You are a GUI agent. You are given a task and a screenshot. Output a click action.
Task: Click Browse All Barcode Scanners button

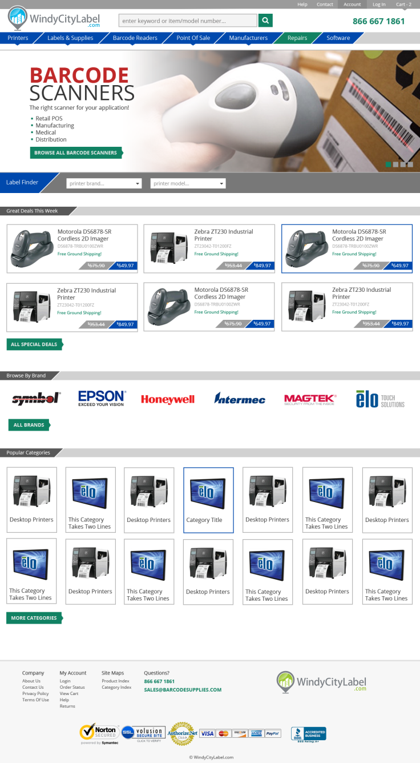coord(75,152)
